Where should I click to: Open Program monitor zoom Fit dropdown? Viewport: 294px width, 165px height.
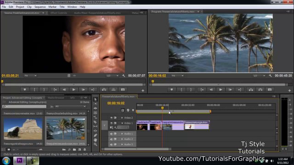click(177, 76)
